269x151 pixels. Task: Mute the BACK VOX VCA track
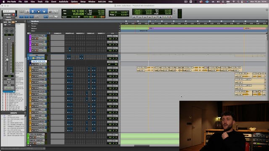pos(37,64)
